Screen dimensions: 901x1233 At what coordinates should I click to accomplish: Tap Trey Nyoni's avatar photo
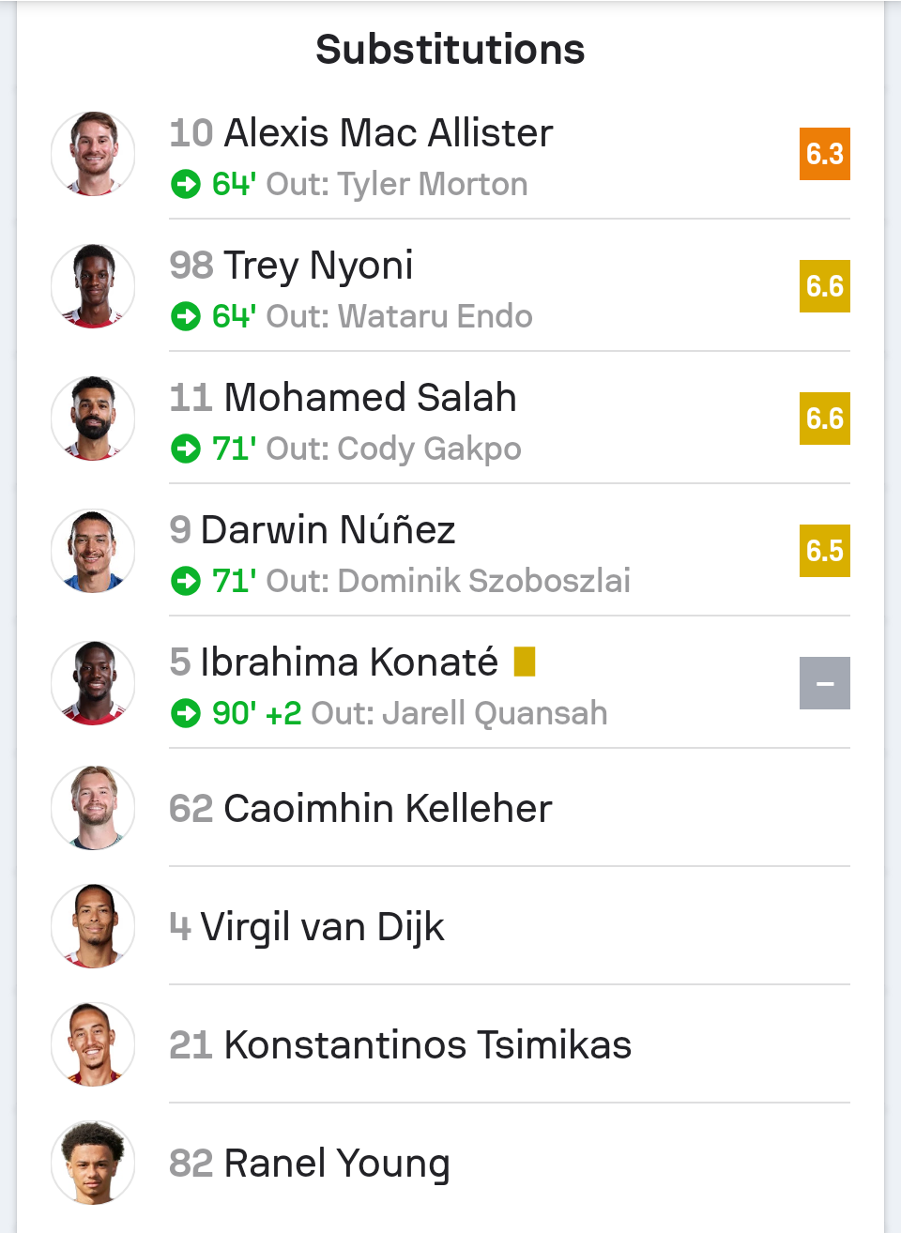point(93,286)
